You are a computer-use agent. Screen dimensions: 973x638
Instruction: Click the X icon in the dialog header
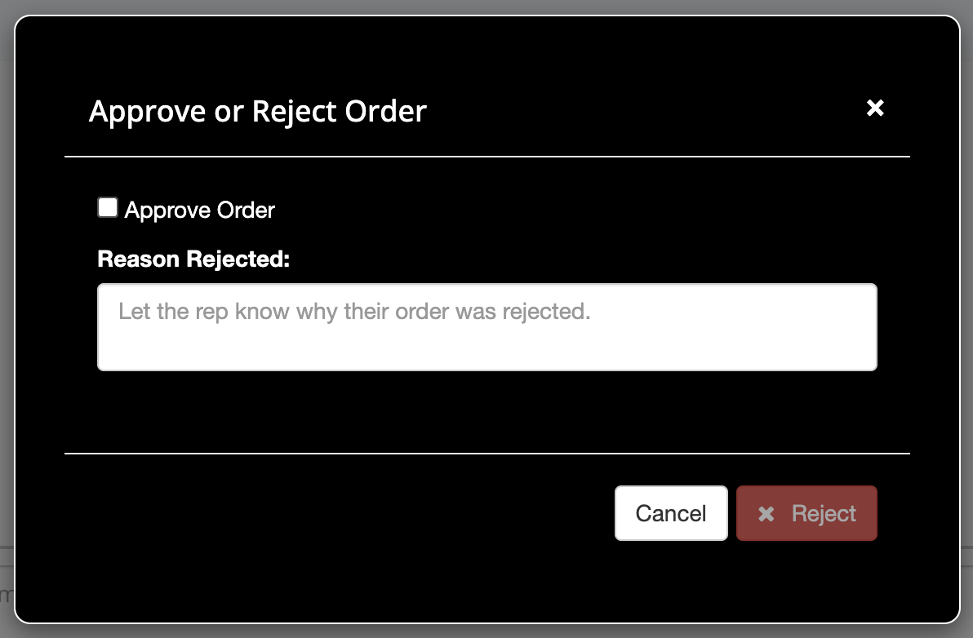pos(875,108)
